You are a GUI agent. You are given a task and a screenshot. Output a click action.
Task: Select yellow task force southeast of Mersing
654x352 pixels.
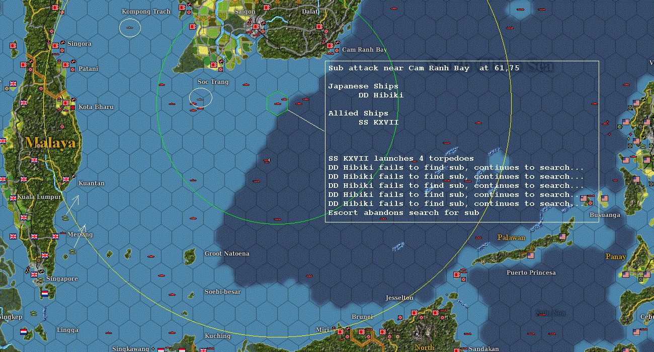click(x=72, y=252)
